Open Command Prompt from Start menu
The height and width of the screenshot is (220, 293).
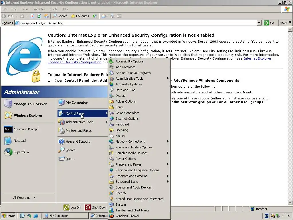click(x=29, y=129)
